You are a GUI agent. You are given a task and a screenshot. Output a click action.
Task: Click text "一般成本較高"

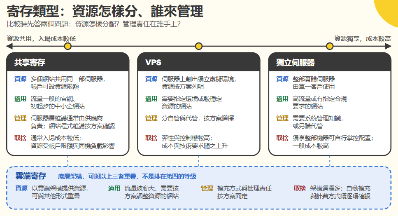[311, 146]
